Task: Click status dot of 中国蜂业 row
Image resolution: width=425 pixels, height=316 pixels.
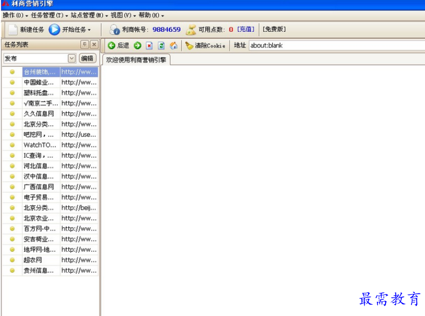Action: pos(12,83)
